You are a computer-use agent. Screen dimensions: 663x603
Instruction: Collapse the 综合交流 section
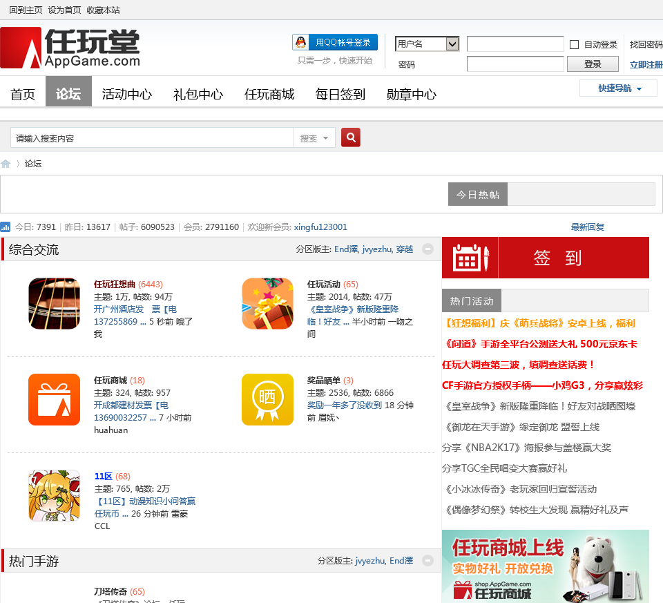pos(428,249)
